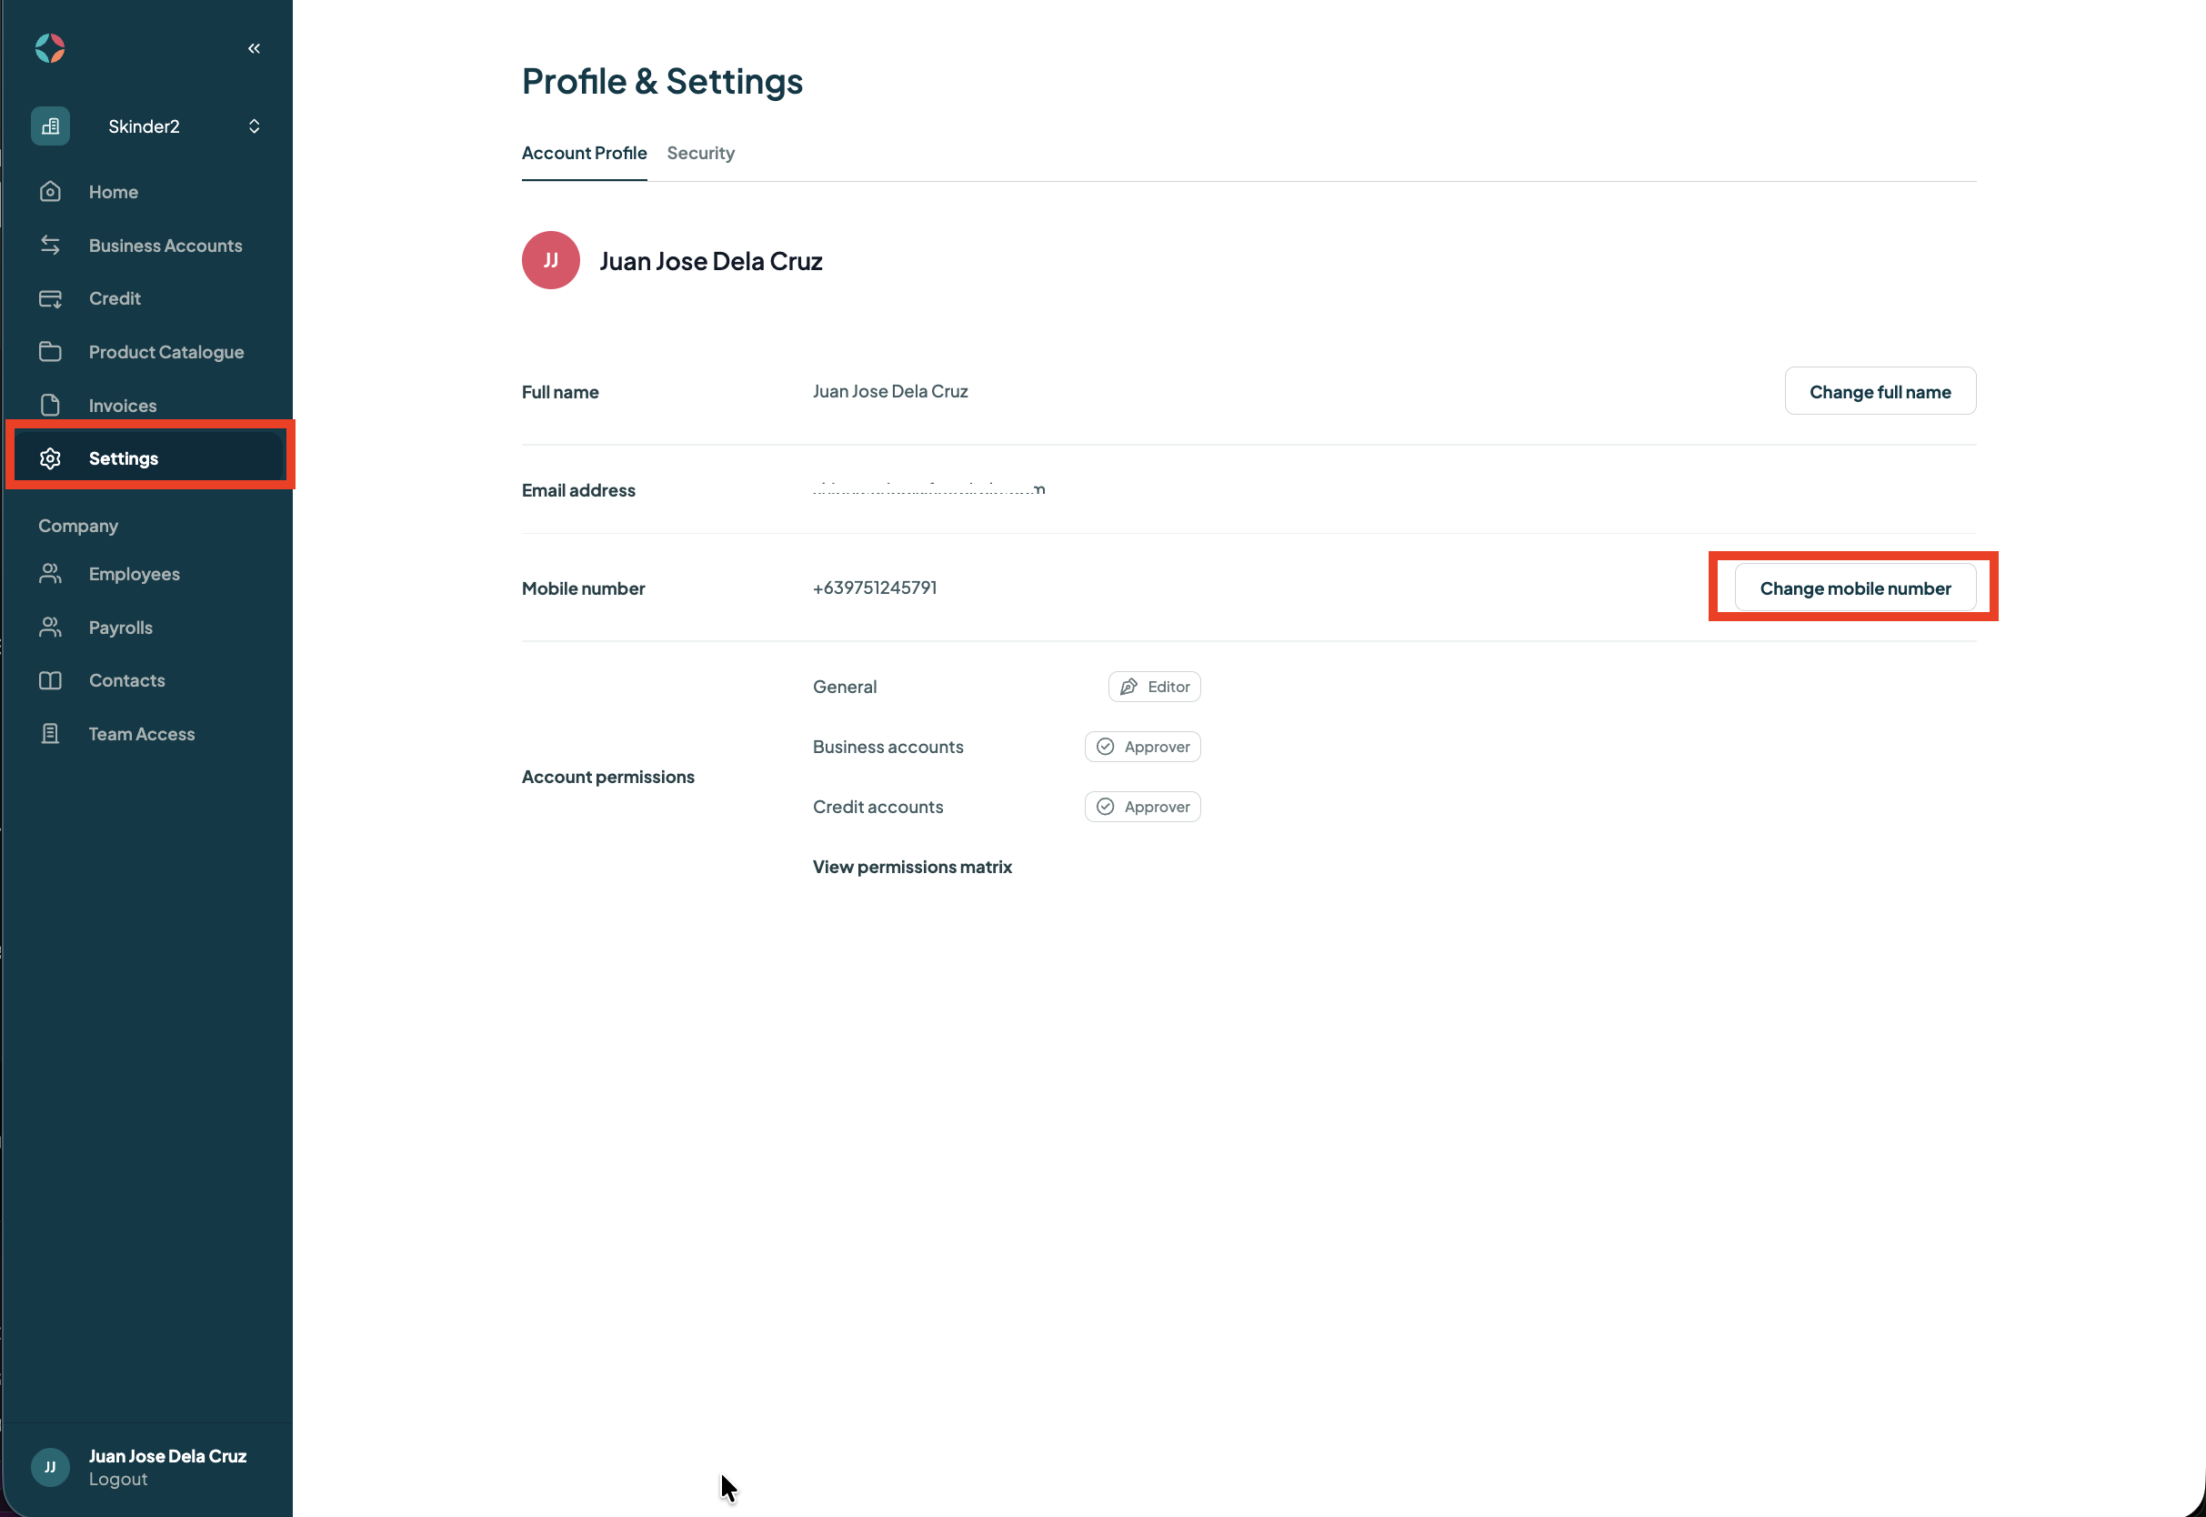2206x1517 pixels.
Task: Click the checkmark icon in Credit accounts Approver badge
Action: tap(1105, 807)
